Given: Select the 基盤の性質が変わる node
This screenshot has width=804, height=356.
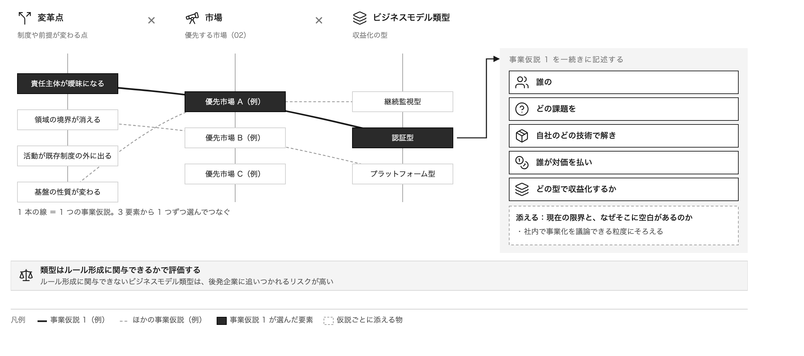Looking at the screenshot, I should point(68,192).
